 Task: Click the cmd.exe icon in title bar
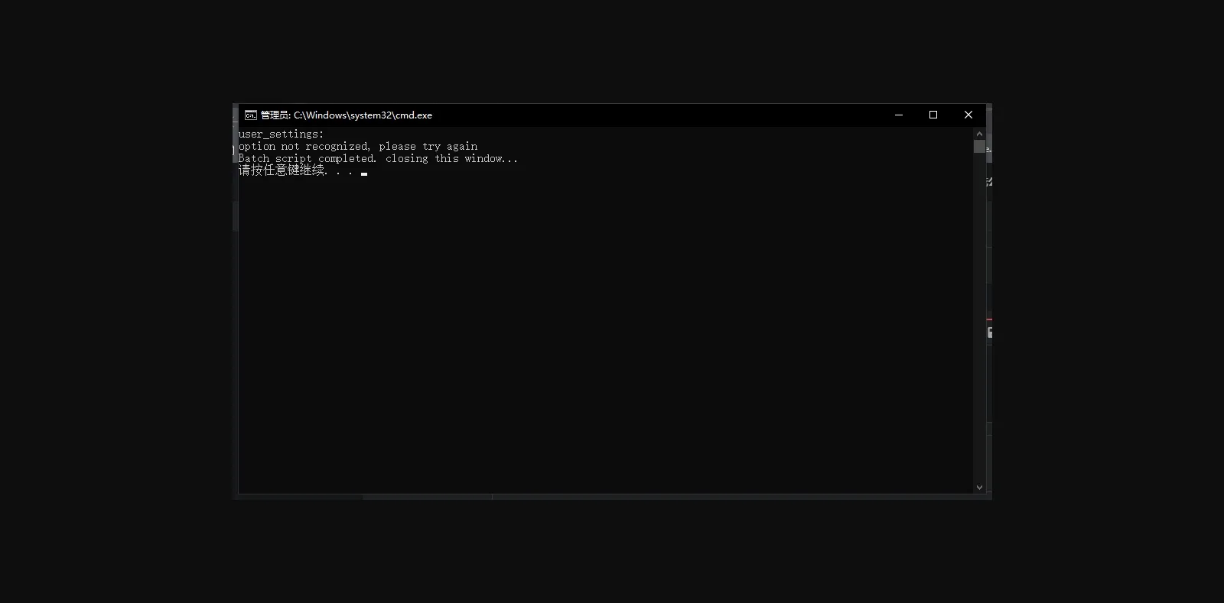pos(250,115)
